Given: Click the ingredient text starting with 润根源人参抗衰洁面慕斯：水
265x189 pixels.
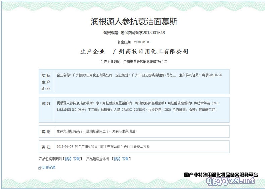Looking at the screenshot, I should tap(139, 103).
